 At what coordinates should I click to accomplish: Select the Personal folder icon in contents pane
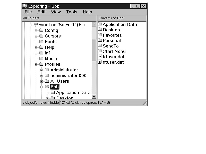click(100, 41)
